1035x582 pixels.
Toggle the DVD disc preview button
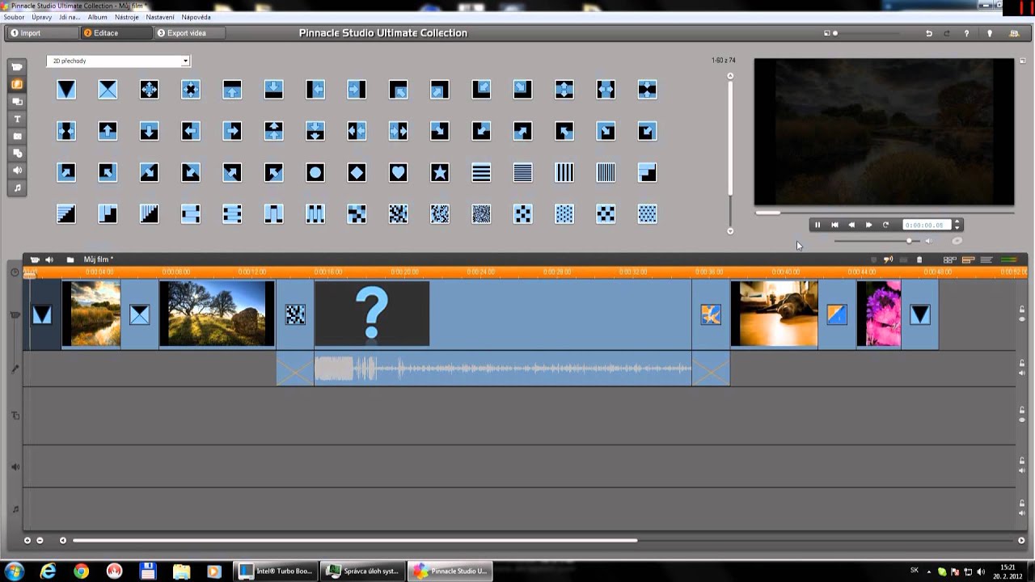pos(957,241)
